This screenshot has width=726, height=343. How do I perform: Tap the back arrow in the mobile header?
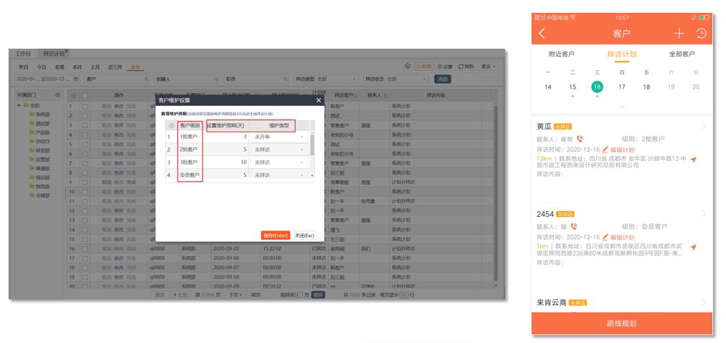542,33
